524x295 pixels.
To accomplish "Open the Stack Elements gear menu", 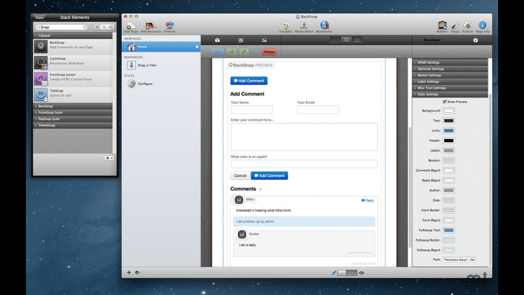I will tap(109, 158).
